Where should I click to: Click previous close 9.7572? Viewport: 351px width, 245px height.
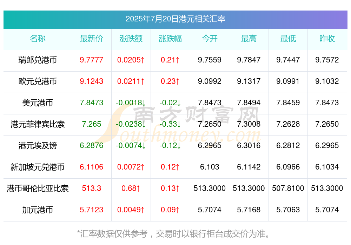[x=327, y=60]
